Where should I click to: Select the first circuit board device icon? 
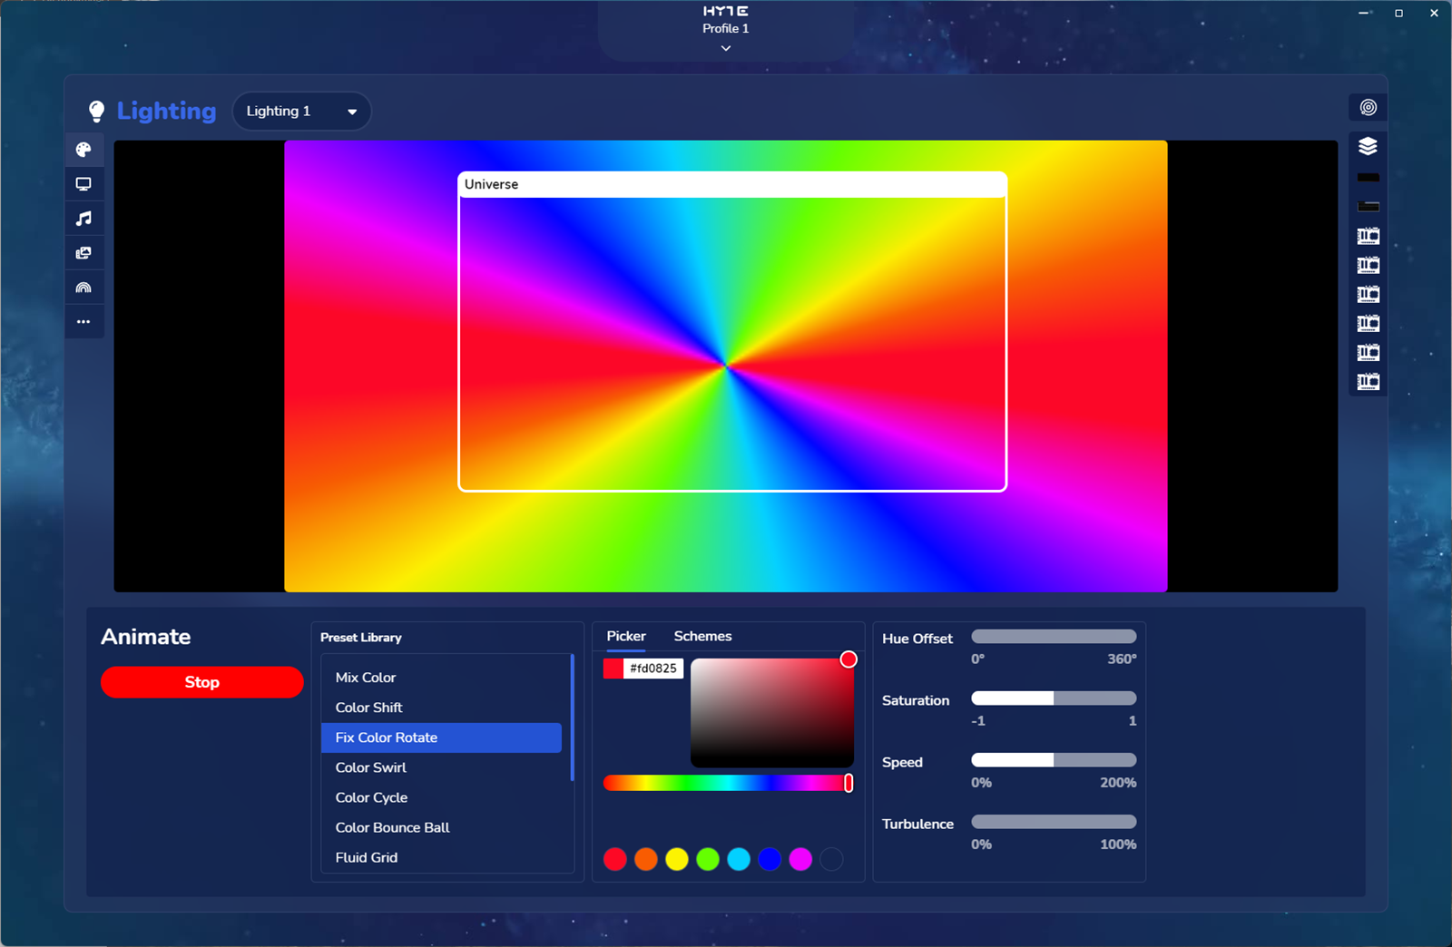[x=1368, y=236]
